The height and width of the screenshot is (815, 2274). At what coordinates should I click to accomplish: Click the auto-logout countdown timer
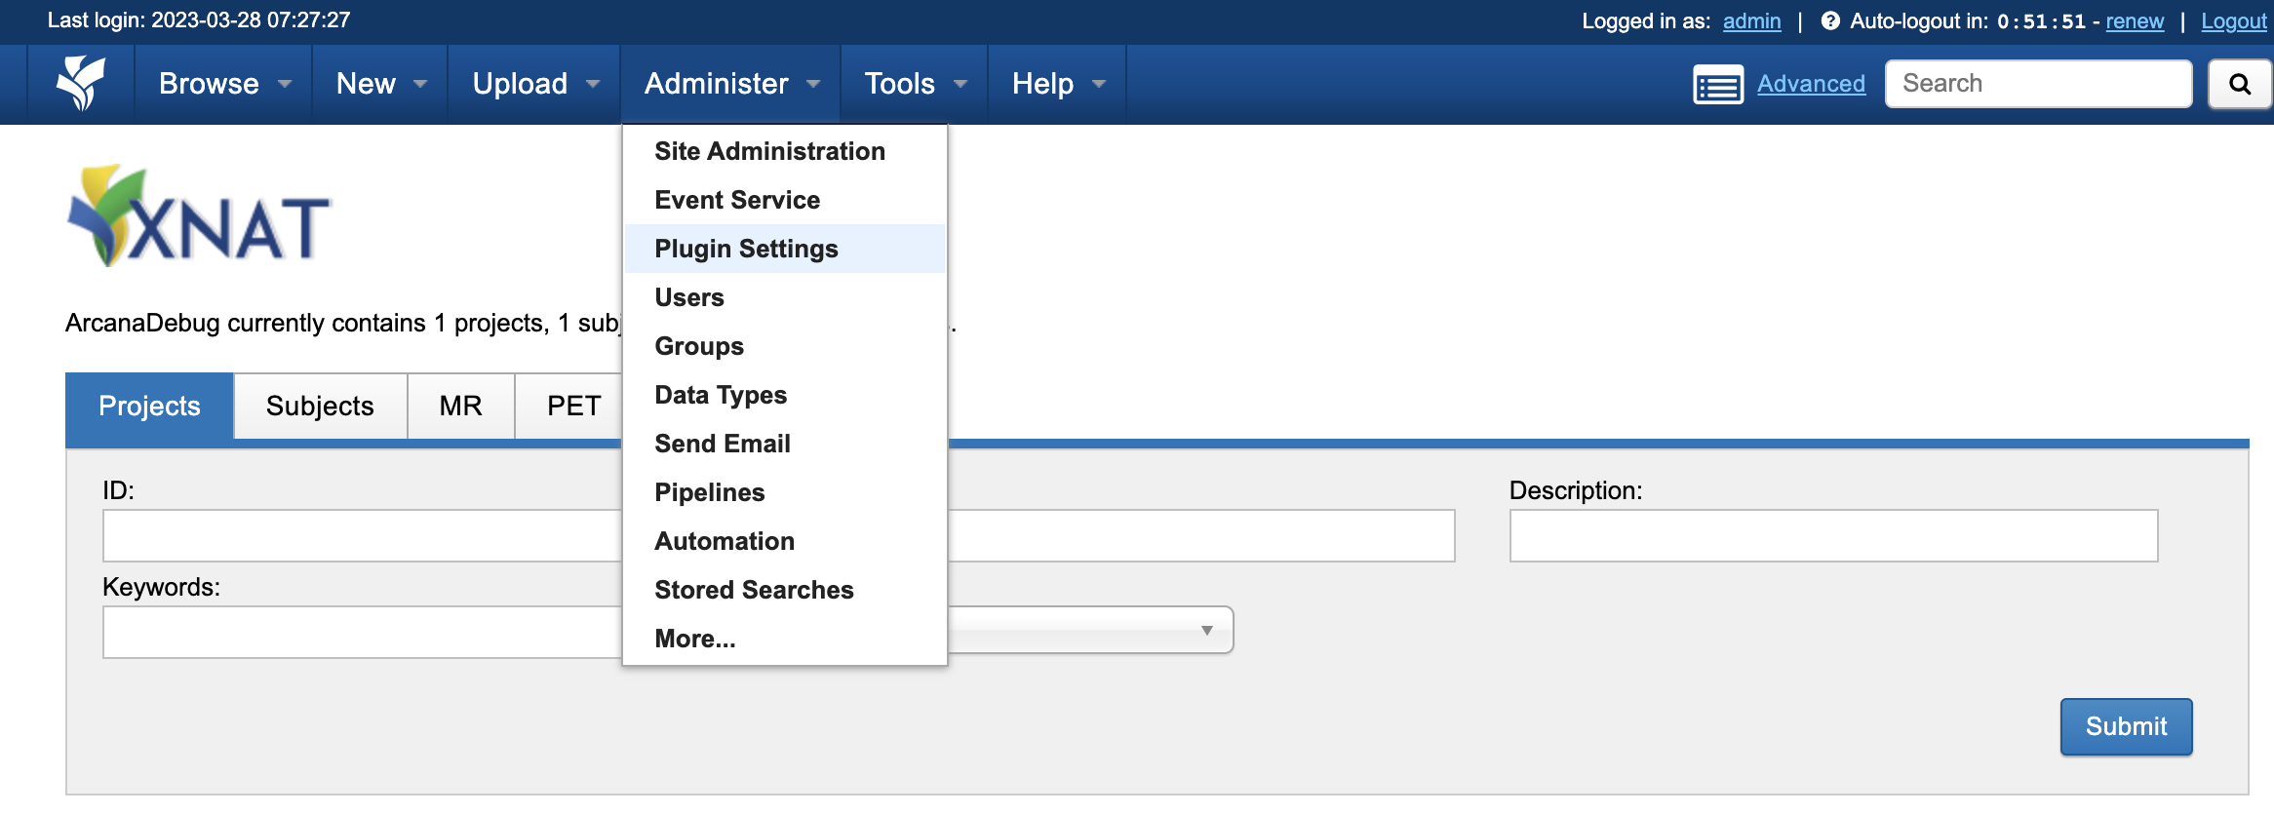point(2041,20)
